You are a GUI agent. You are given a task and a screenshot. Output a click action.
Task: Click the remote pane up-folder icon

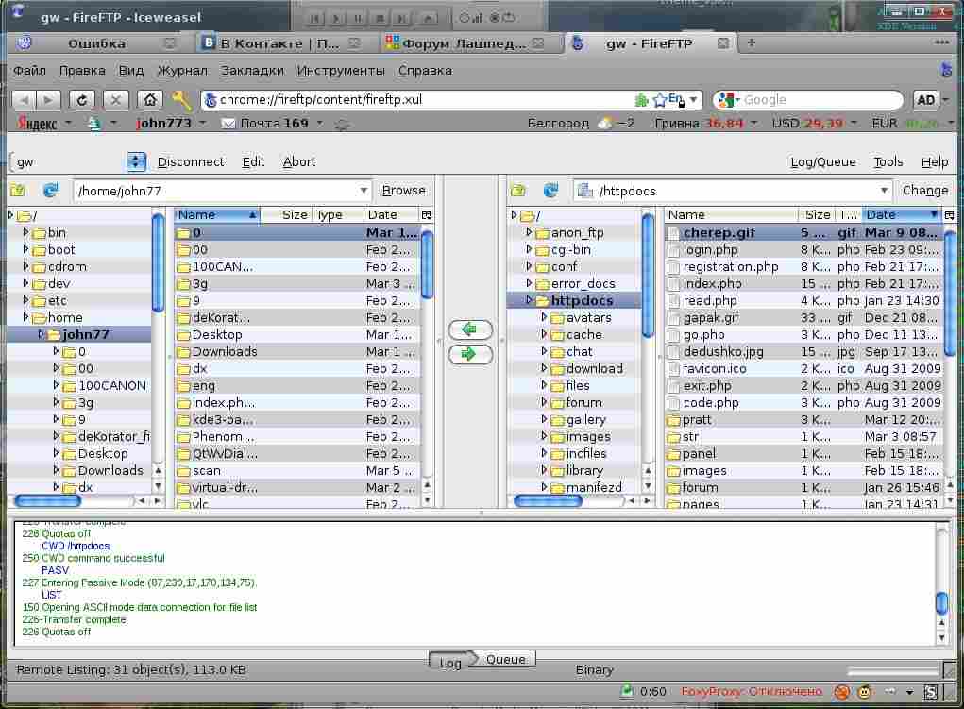pos(519,191)
